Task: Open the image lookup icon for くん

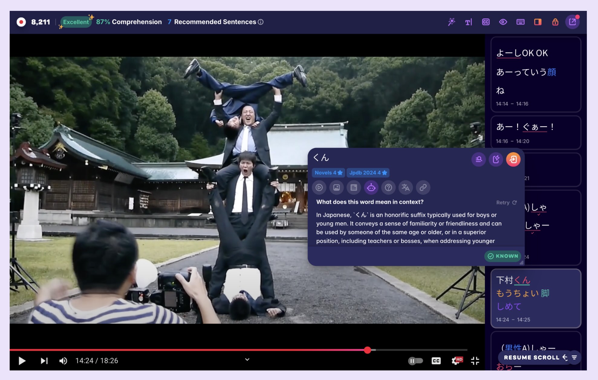Action: [x=336, y=187]
